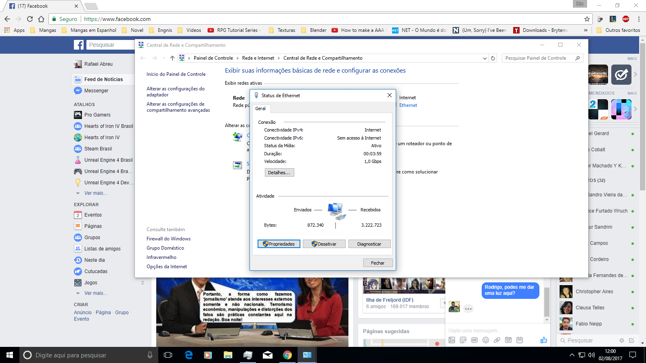Click the Facebook logo icon
Viewport: 646px width, 363px height.
click(79, 45)
